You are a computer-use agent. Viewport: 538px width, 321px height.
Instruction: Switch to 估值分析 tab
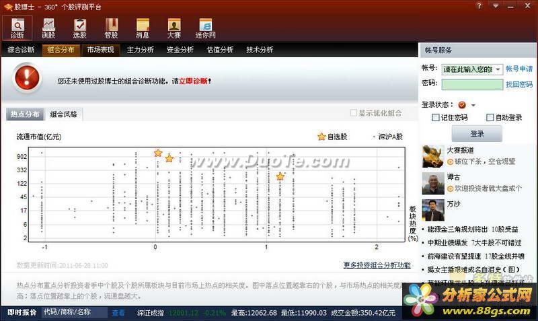coord(220,50)
